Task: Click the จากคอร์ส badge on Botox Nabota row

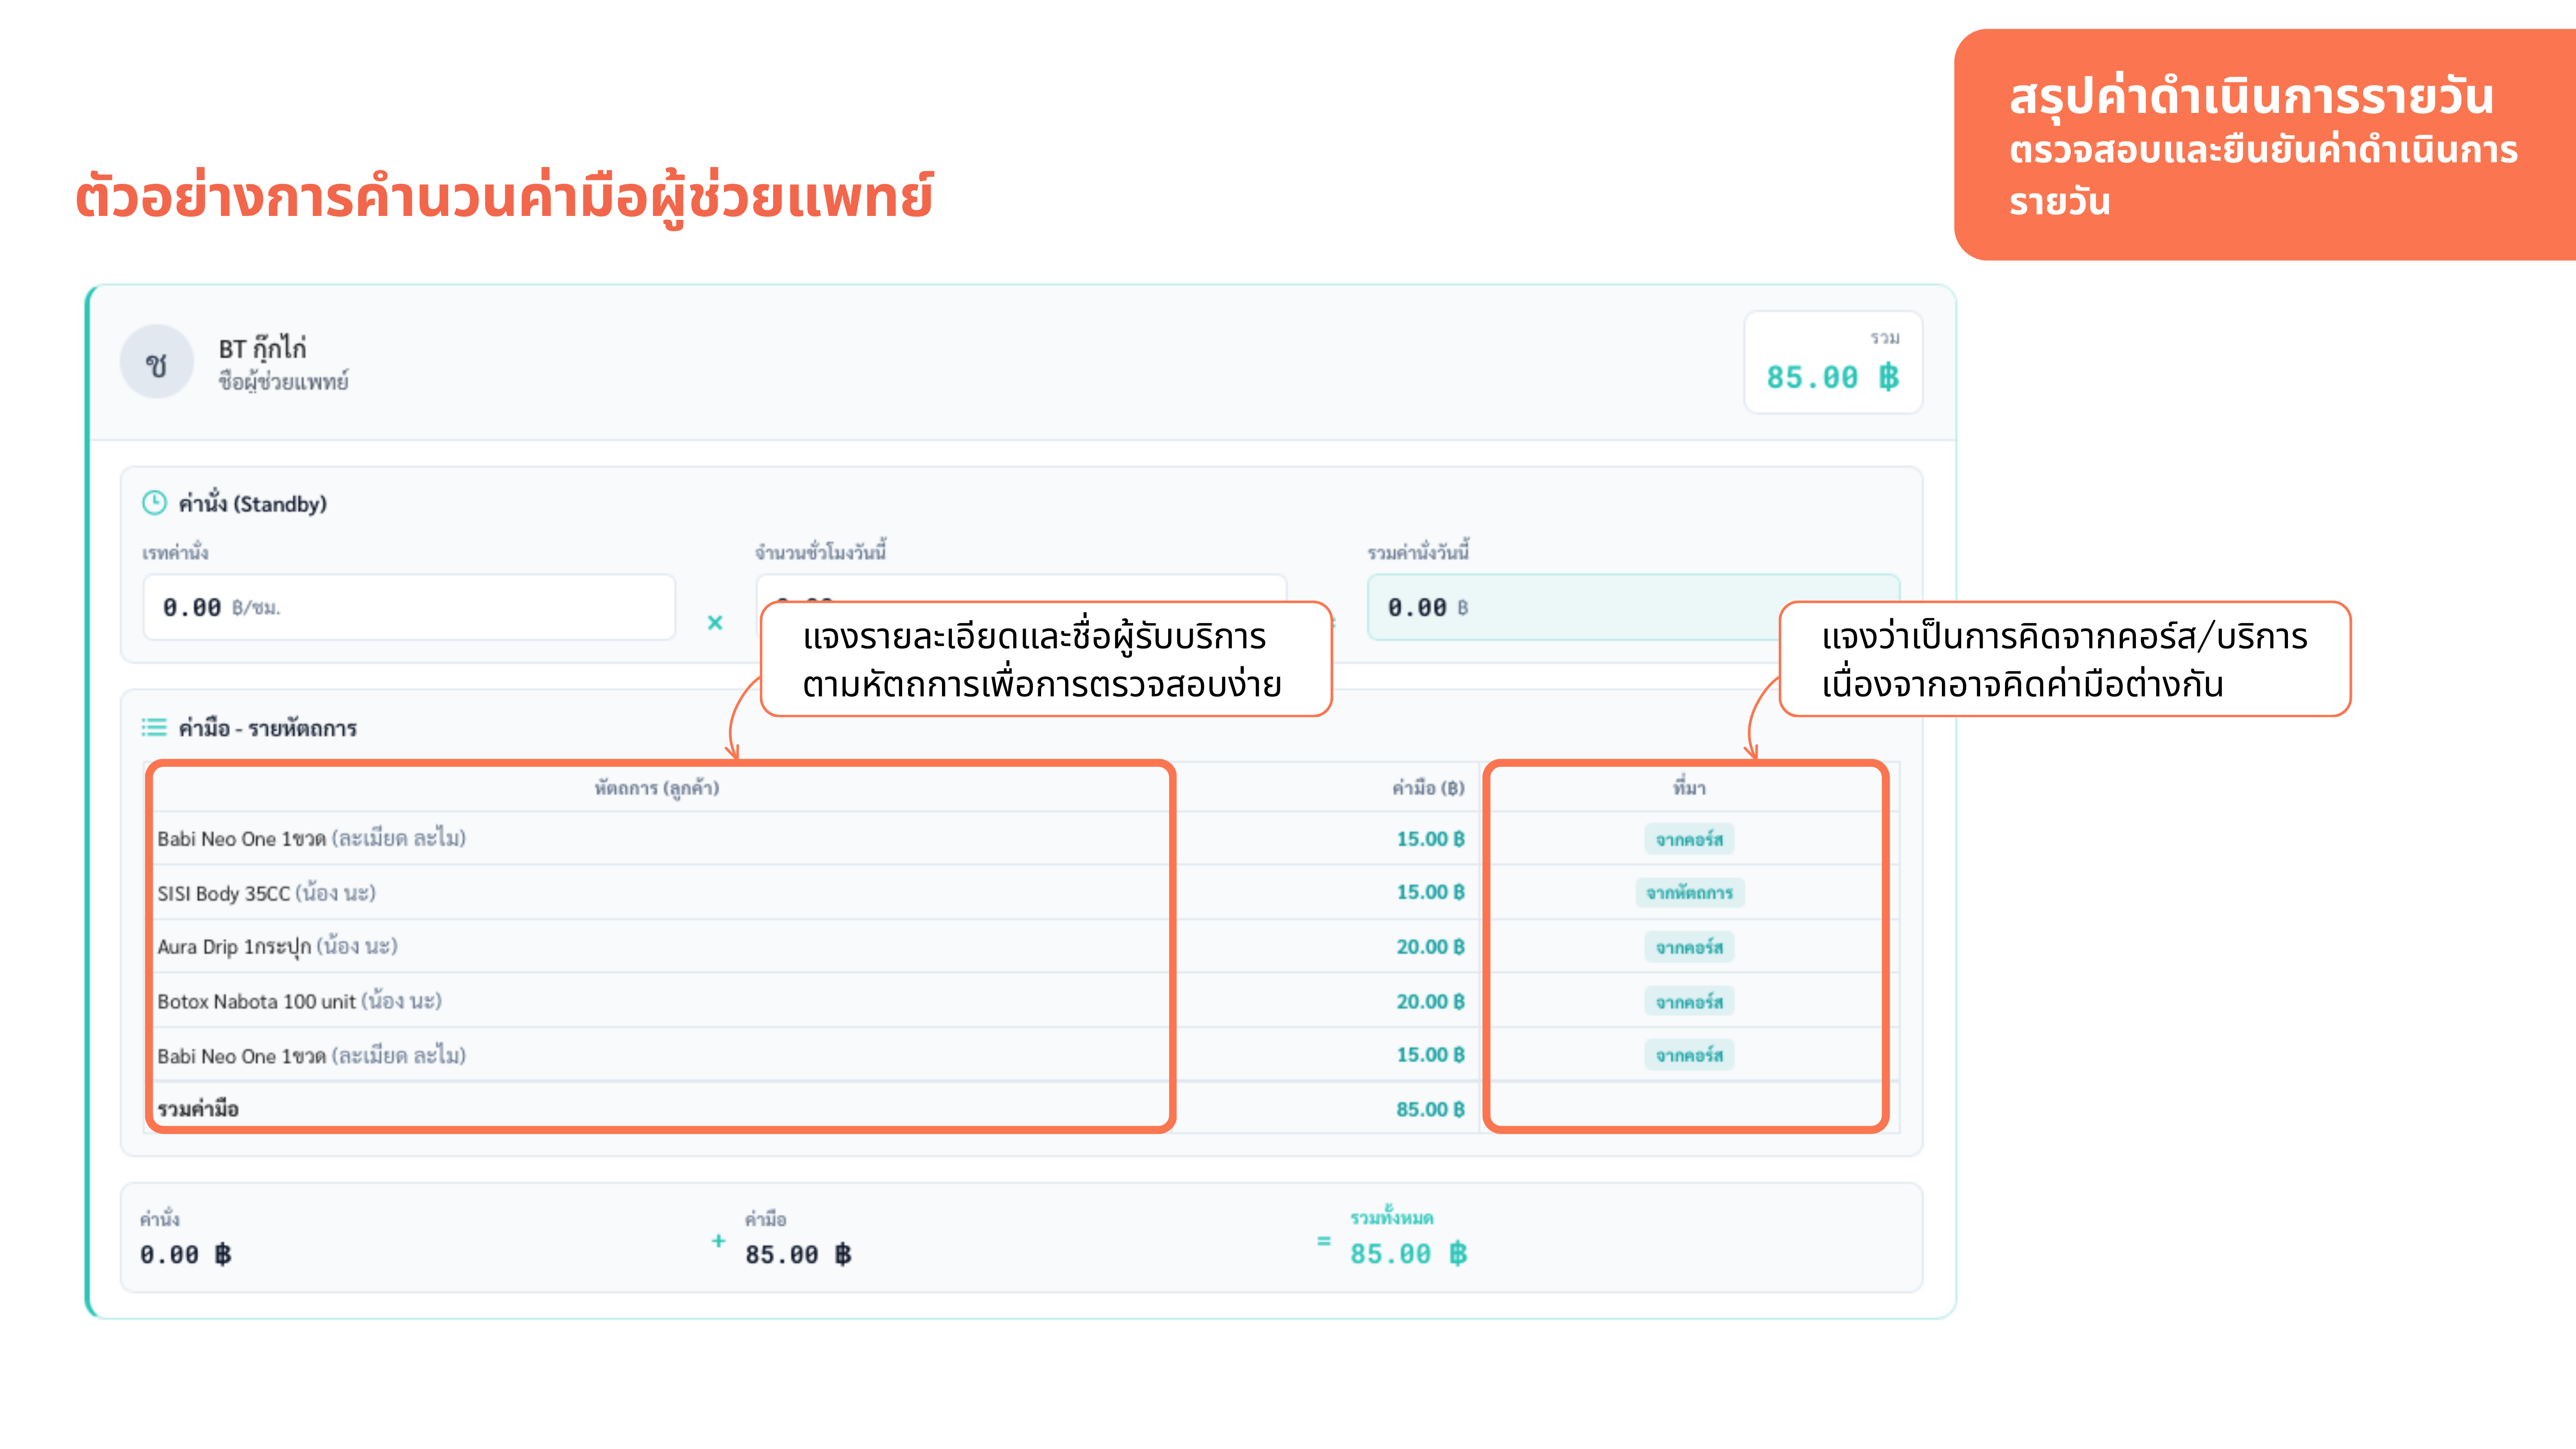Action: (x=1690, y=1002)
